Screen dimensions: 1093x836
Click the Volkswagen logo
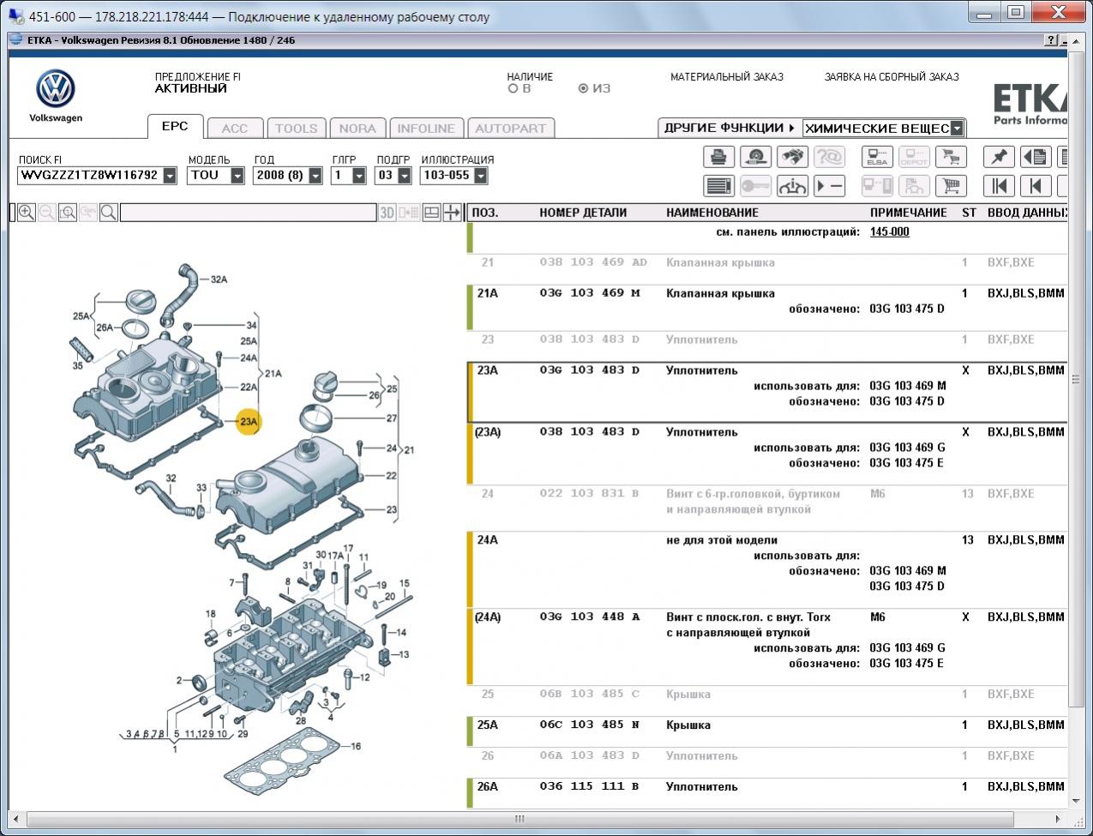[x=56, y=89]
